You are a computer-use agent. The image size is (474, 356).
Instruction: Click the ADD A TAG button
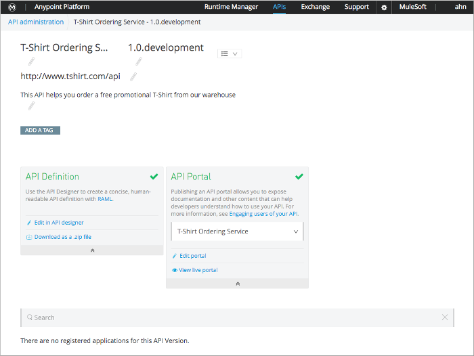point(40,130)
